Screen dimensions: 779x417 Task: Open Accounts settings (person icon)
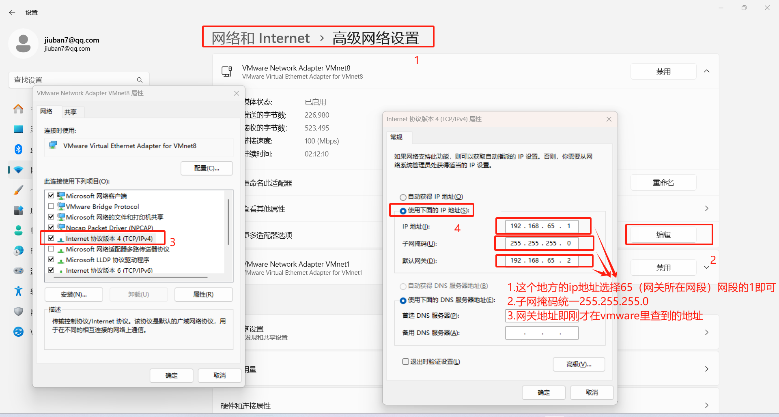[18, 230]
